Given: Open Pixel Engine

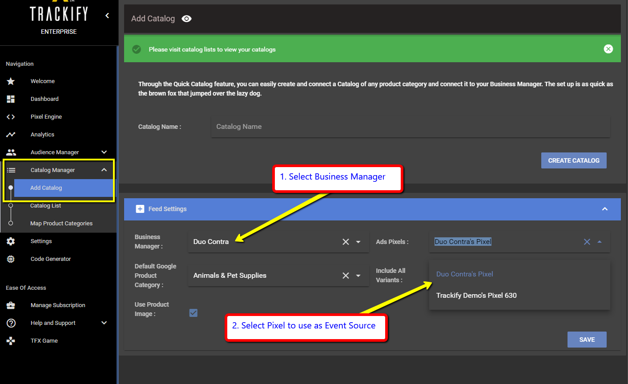Looking at the screenshot, I should (46, 117).
